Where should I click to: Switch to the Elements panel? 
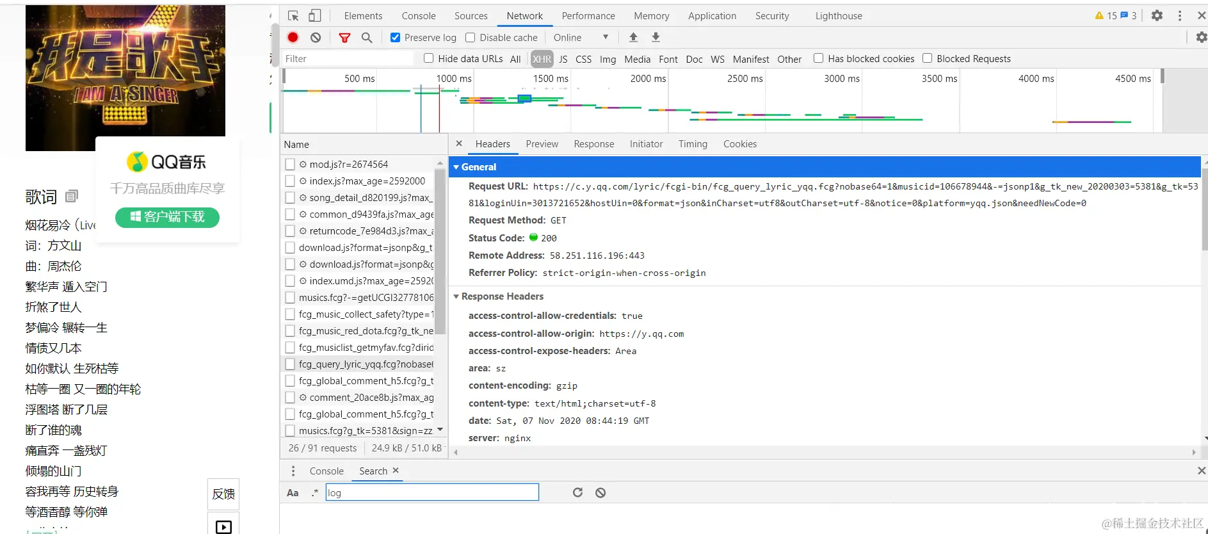tap(363, 16)
